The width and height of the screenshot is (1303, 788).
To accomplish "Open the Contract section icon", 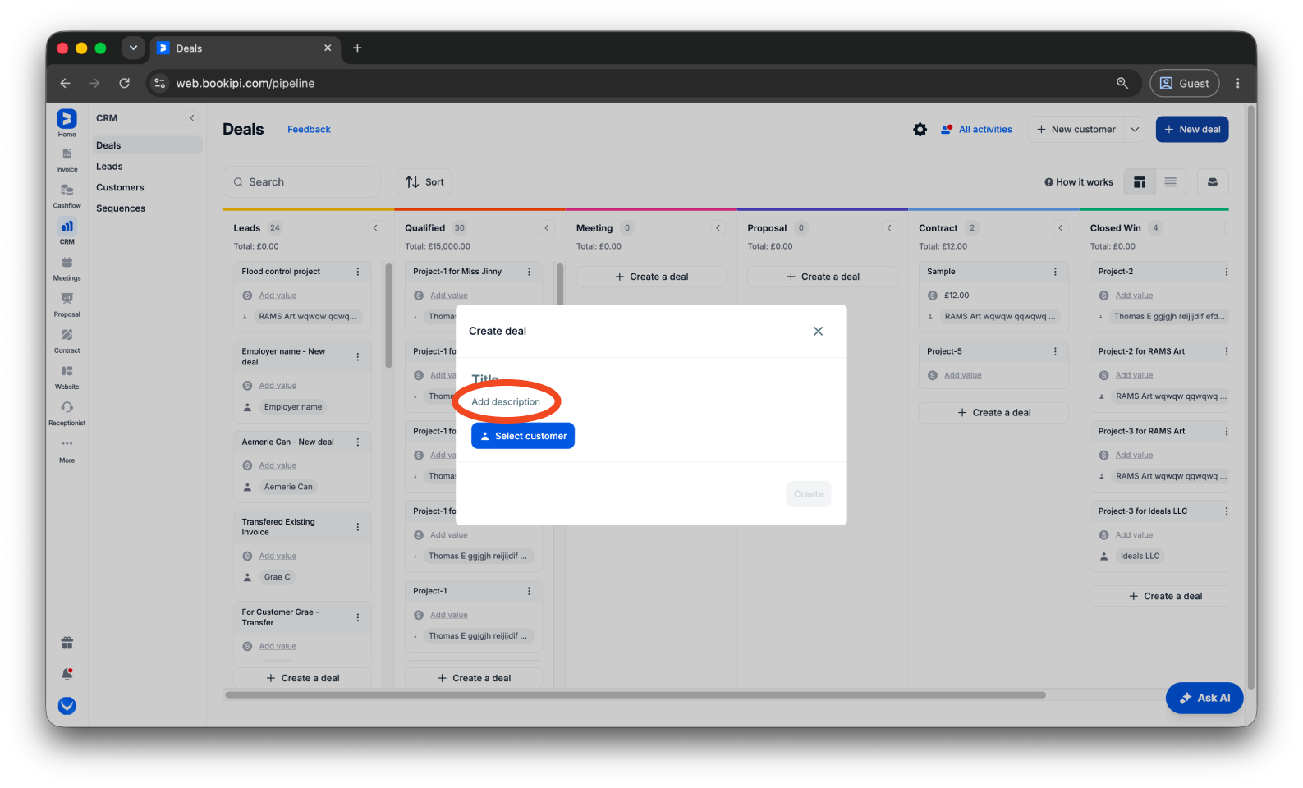I will click(x=67, y=335).
